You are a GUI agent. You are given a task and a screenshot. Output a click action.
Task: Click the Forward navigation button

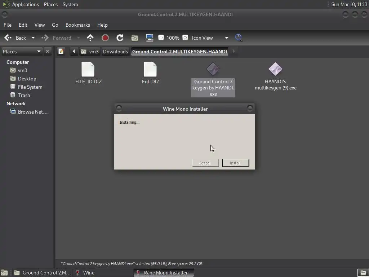tap(57, 38)
